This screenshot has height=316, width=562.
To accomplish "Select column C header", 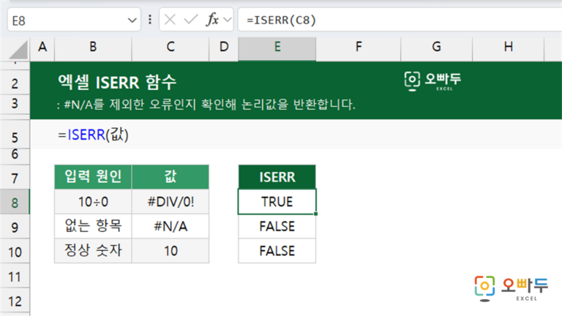I will pyautogui.click(x=171, y=47).
